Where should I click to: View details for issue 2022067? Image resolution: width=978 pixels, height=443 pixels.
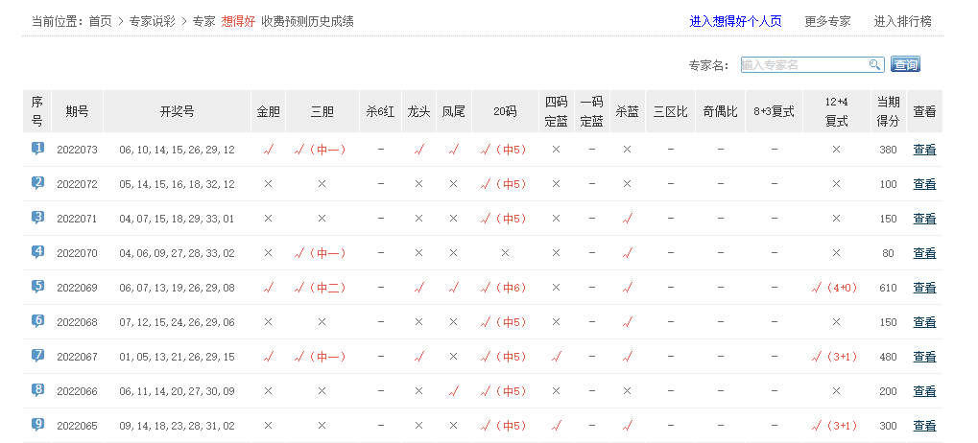tap(924, 357)
